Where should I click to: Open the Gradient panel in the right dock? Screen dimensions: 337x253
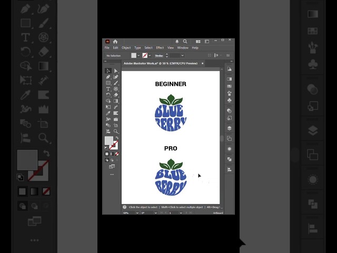point(230,79)
